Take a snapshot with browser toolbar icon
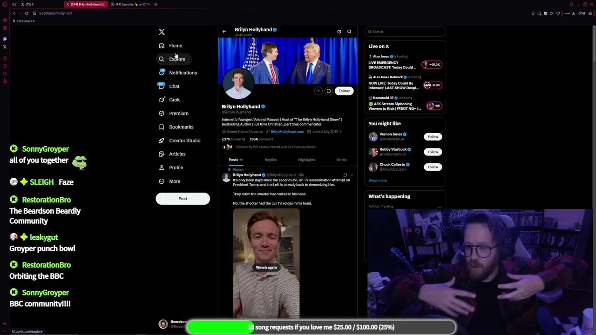Image resolution: width=596 pixels, height=335 pixels. coord(539,13)
